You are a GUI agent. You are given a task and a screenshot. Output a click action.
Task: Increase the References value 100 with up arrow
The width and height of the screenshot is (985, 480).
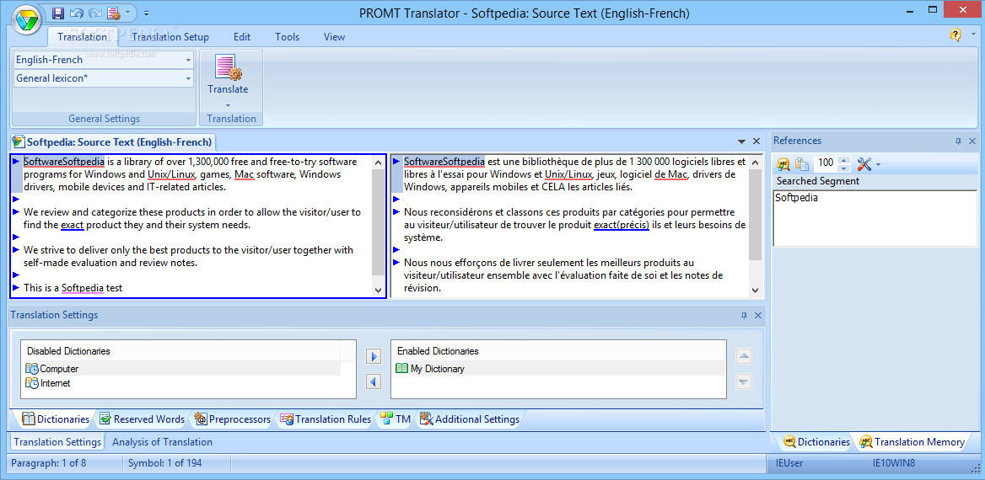843,160
